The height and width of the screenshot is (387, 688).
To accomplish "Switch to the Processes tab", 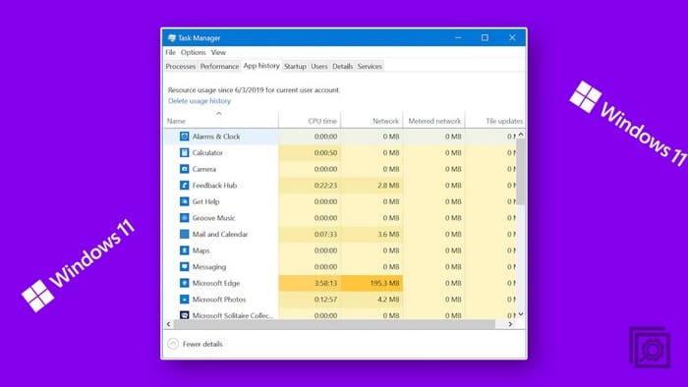I will tap(180, 66).
